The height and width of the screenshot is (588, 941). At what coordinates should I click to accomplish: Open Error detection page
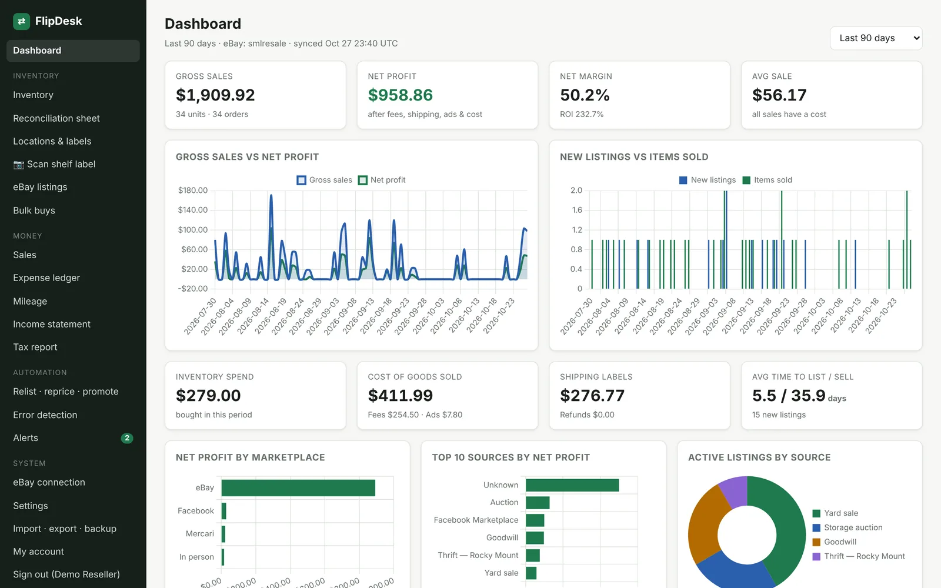point(73,415)
